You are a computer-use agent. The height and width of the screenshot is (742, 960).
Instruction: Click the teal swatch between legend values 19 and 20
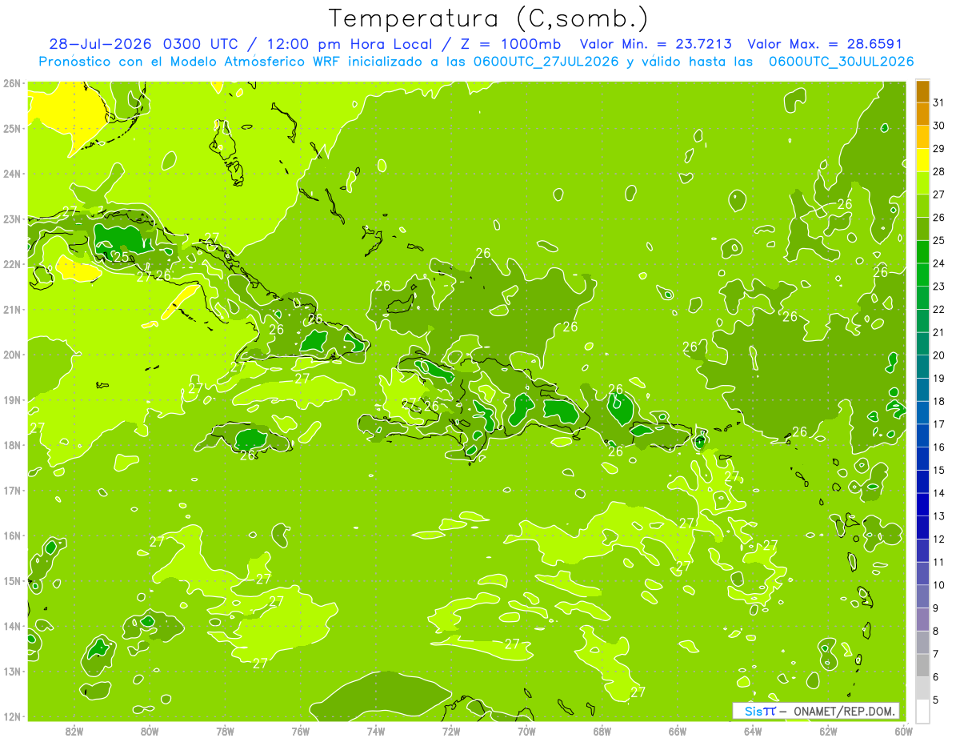click(x=922, y=367)
